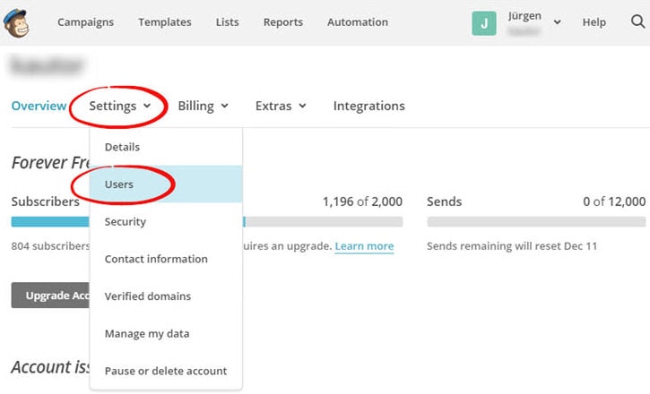The image size is (650, 394).
Task: Switch to the Integrations tab
Action: pos(368,106)
